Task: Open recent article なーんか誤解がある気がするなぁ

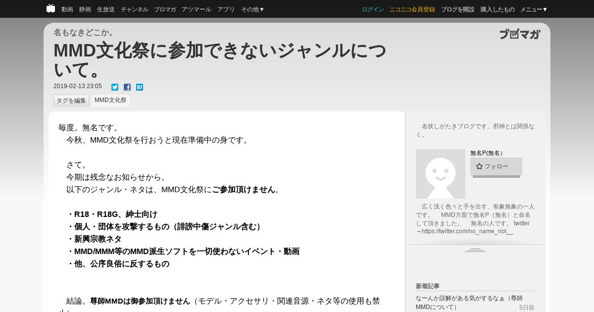Action: point(469,303)
